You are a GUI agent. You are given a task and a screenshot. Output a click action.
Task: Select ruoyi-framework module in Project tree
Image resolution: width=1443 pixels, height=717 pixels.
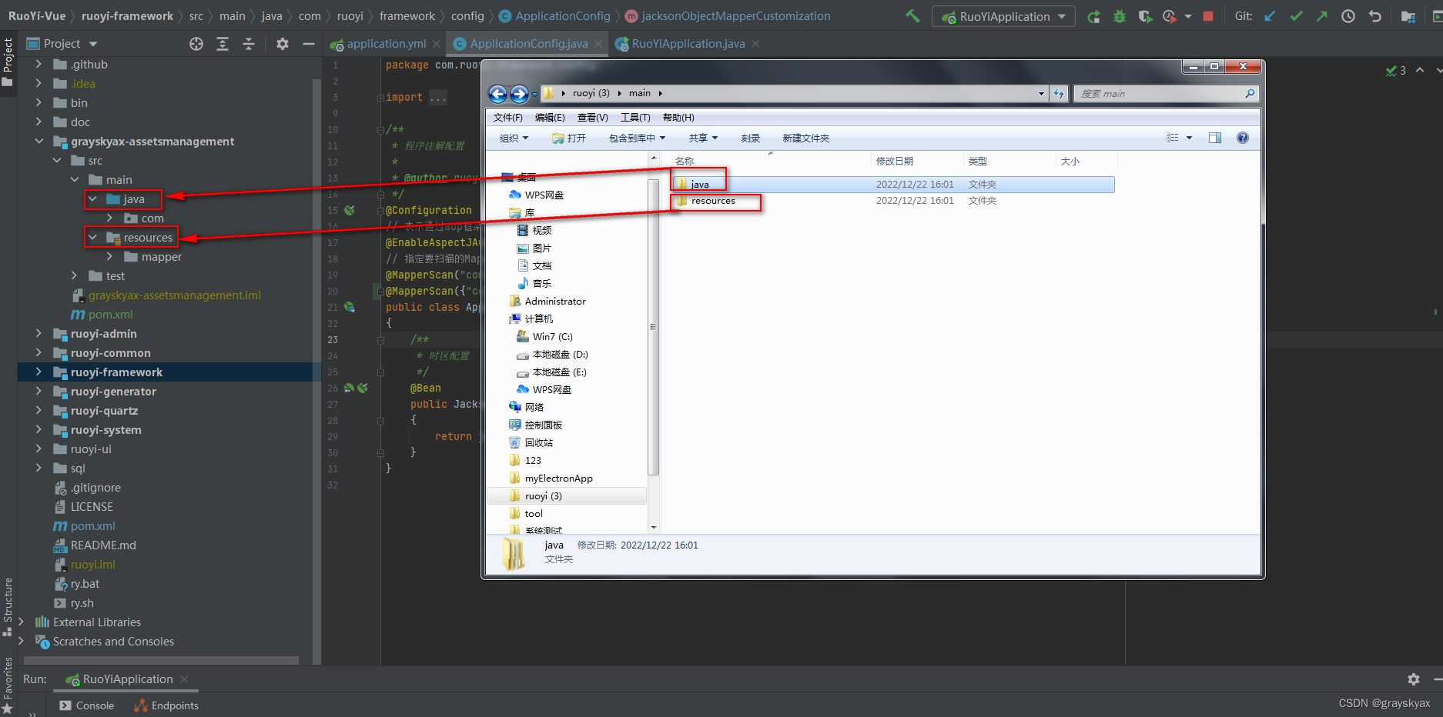(116, 372)
